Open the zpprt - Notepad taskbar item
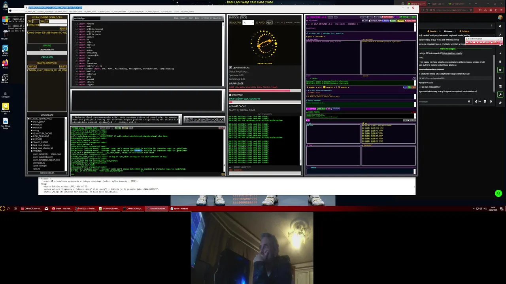 179,208
